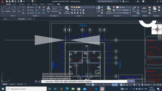
Task: Click the Erase tool icon
Action: pyautogui.click(x=44, y=7)
